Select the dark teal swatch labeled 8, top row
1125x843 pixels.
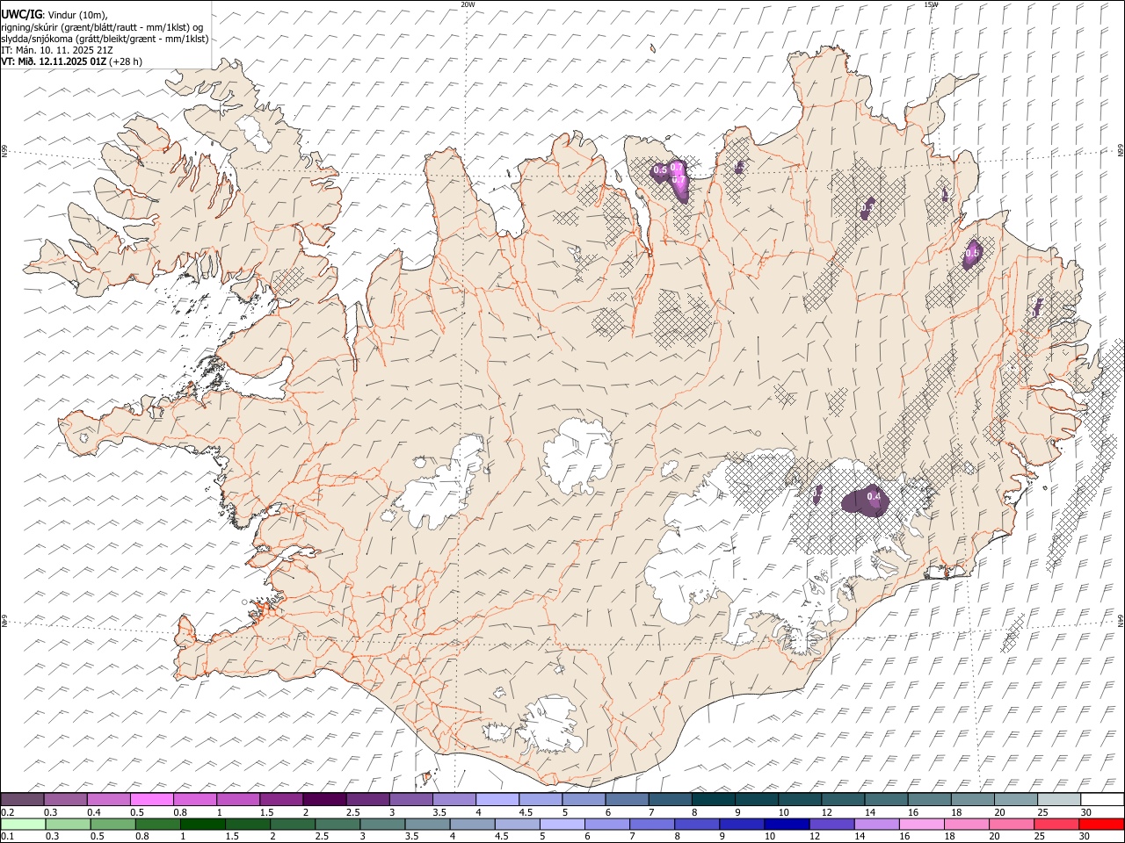click(713, 800)
